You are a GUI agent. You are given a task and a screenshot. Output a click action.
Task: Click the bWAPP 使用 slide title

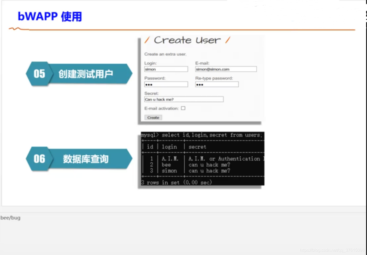click(x=50, y=16)
